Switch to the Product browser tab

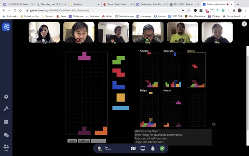pos(85,4)
